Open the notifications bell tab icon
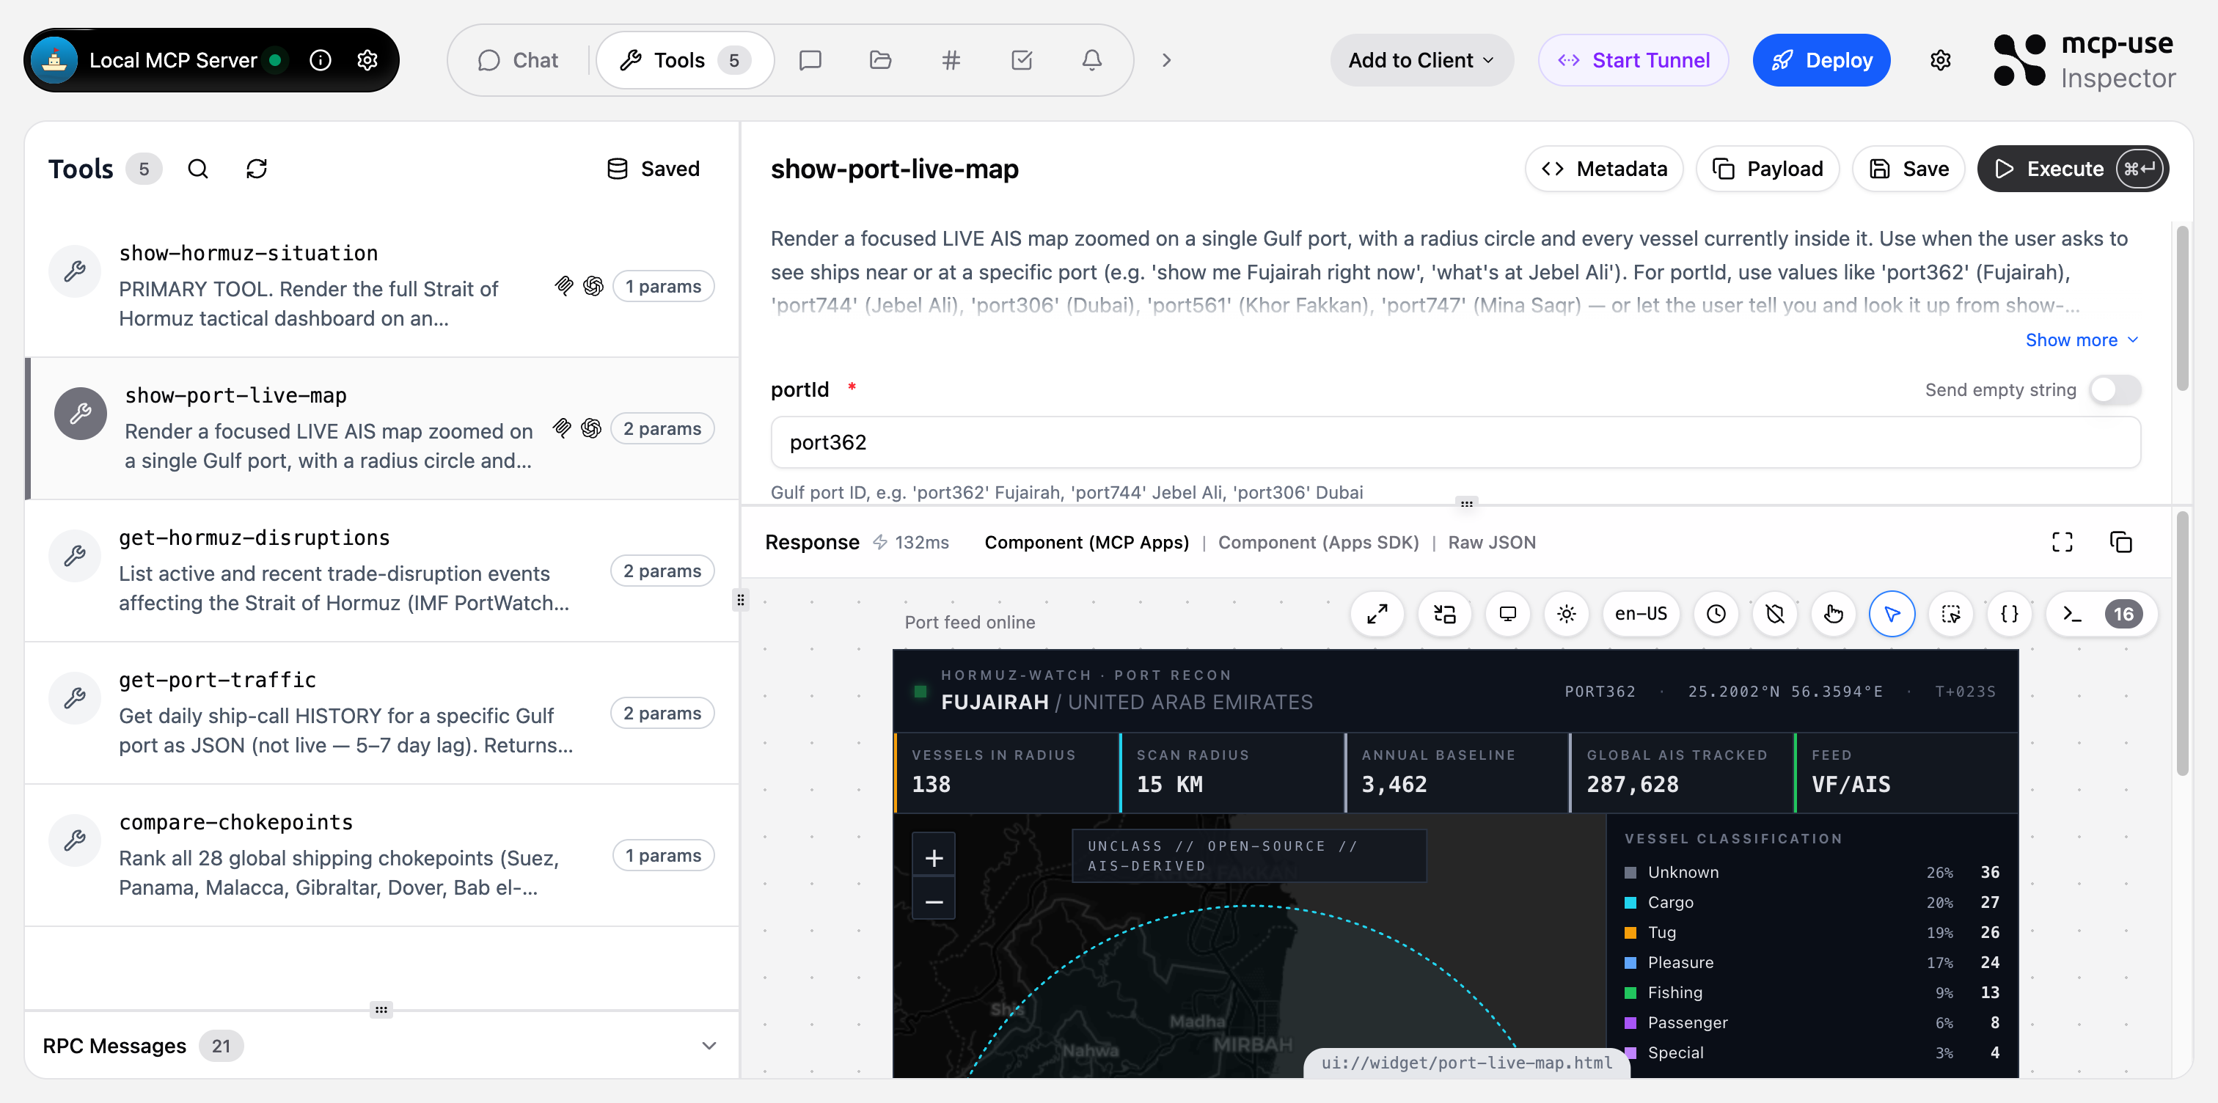 [x=1091, y=60]
